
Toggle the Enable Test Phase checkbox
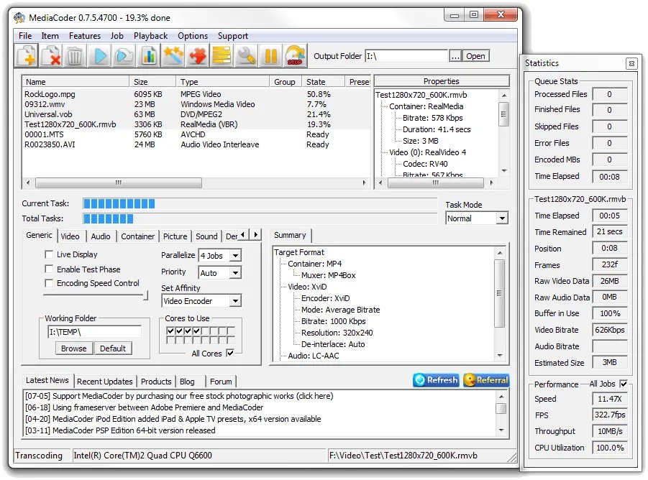(x=49, y=269)
